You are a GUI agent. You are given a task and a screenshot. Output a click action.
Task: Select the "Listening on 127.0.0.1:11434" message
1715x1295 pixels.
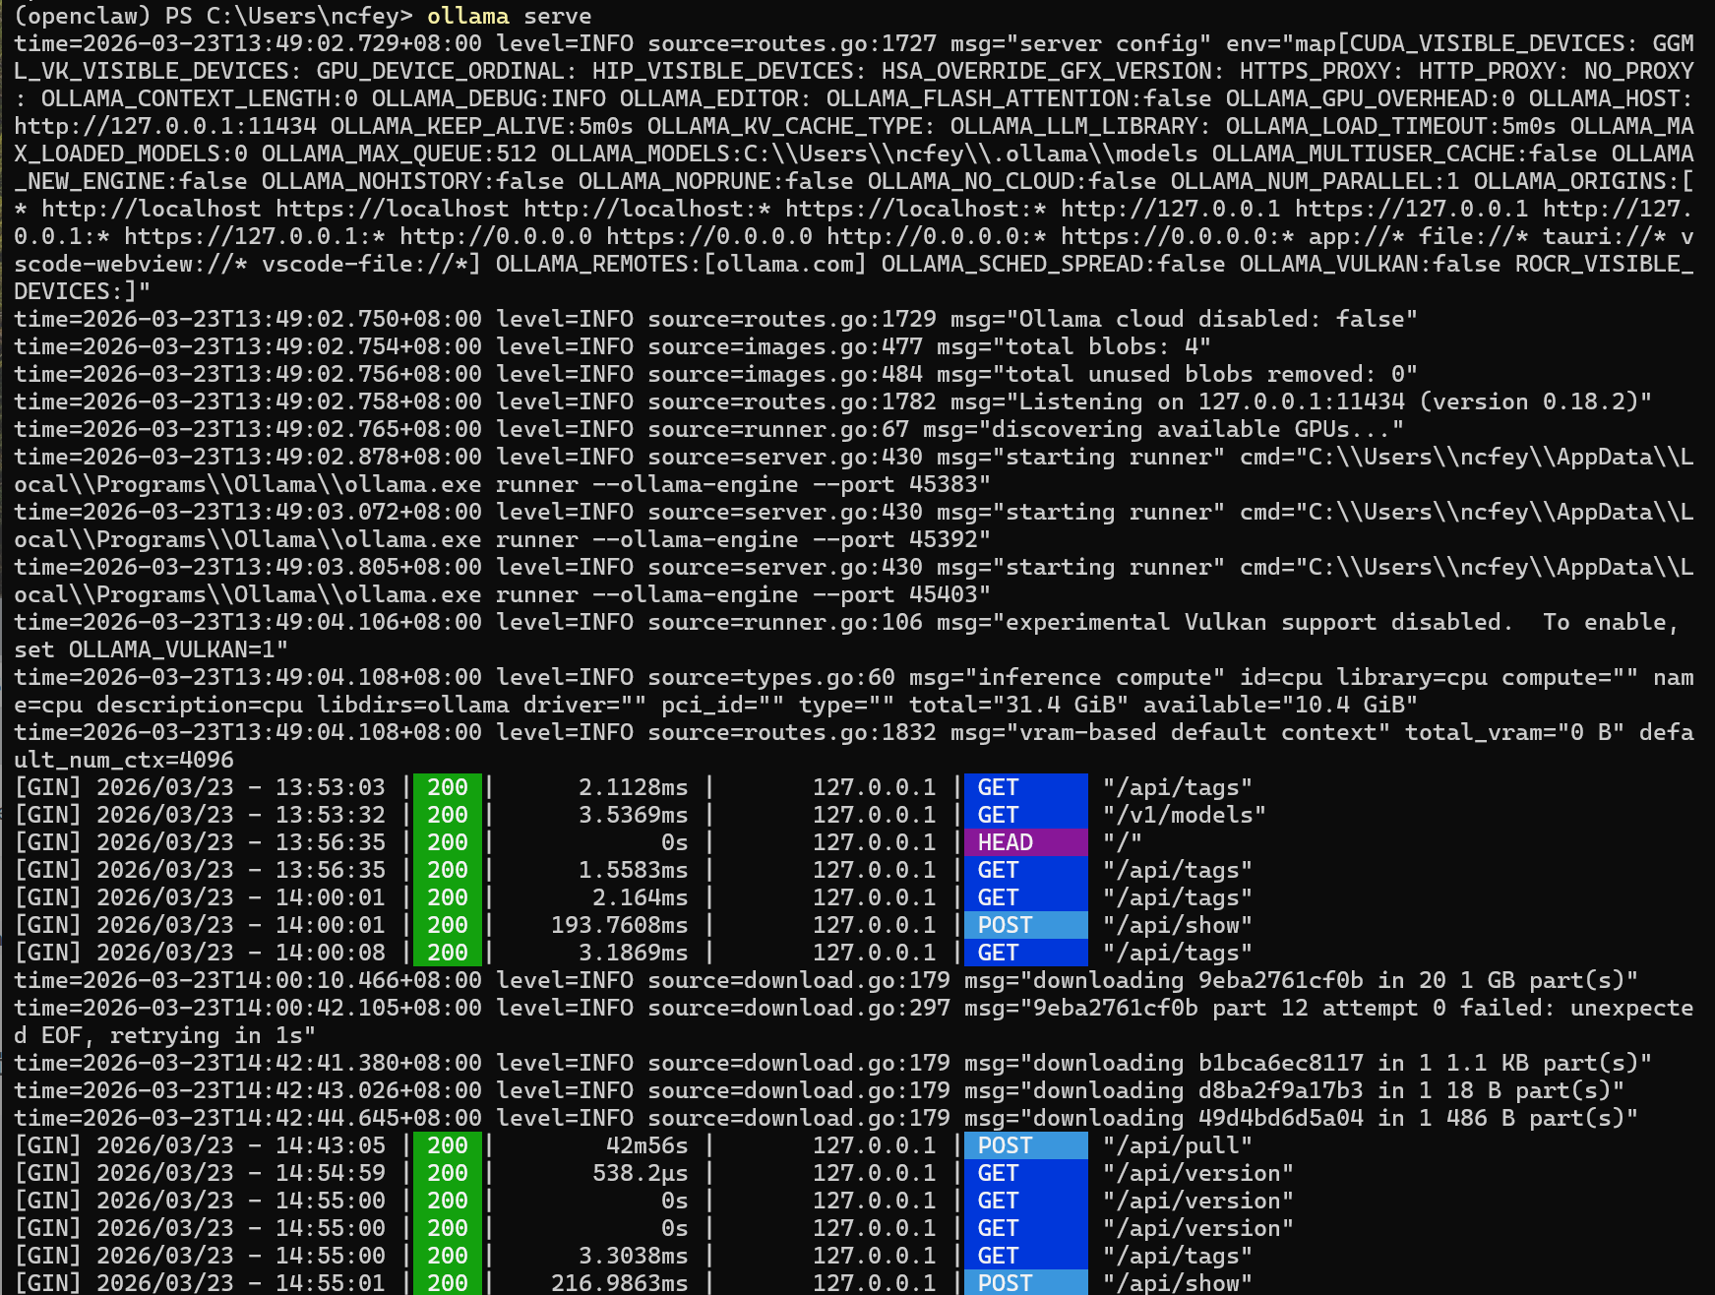pos(1212,401)
